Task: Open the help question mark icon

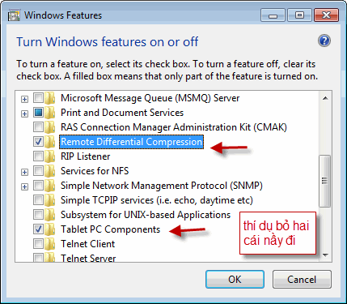Action: click(324, 41)
